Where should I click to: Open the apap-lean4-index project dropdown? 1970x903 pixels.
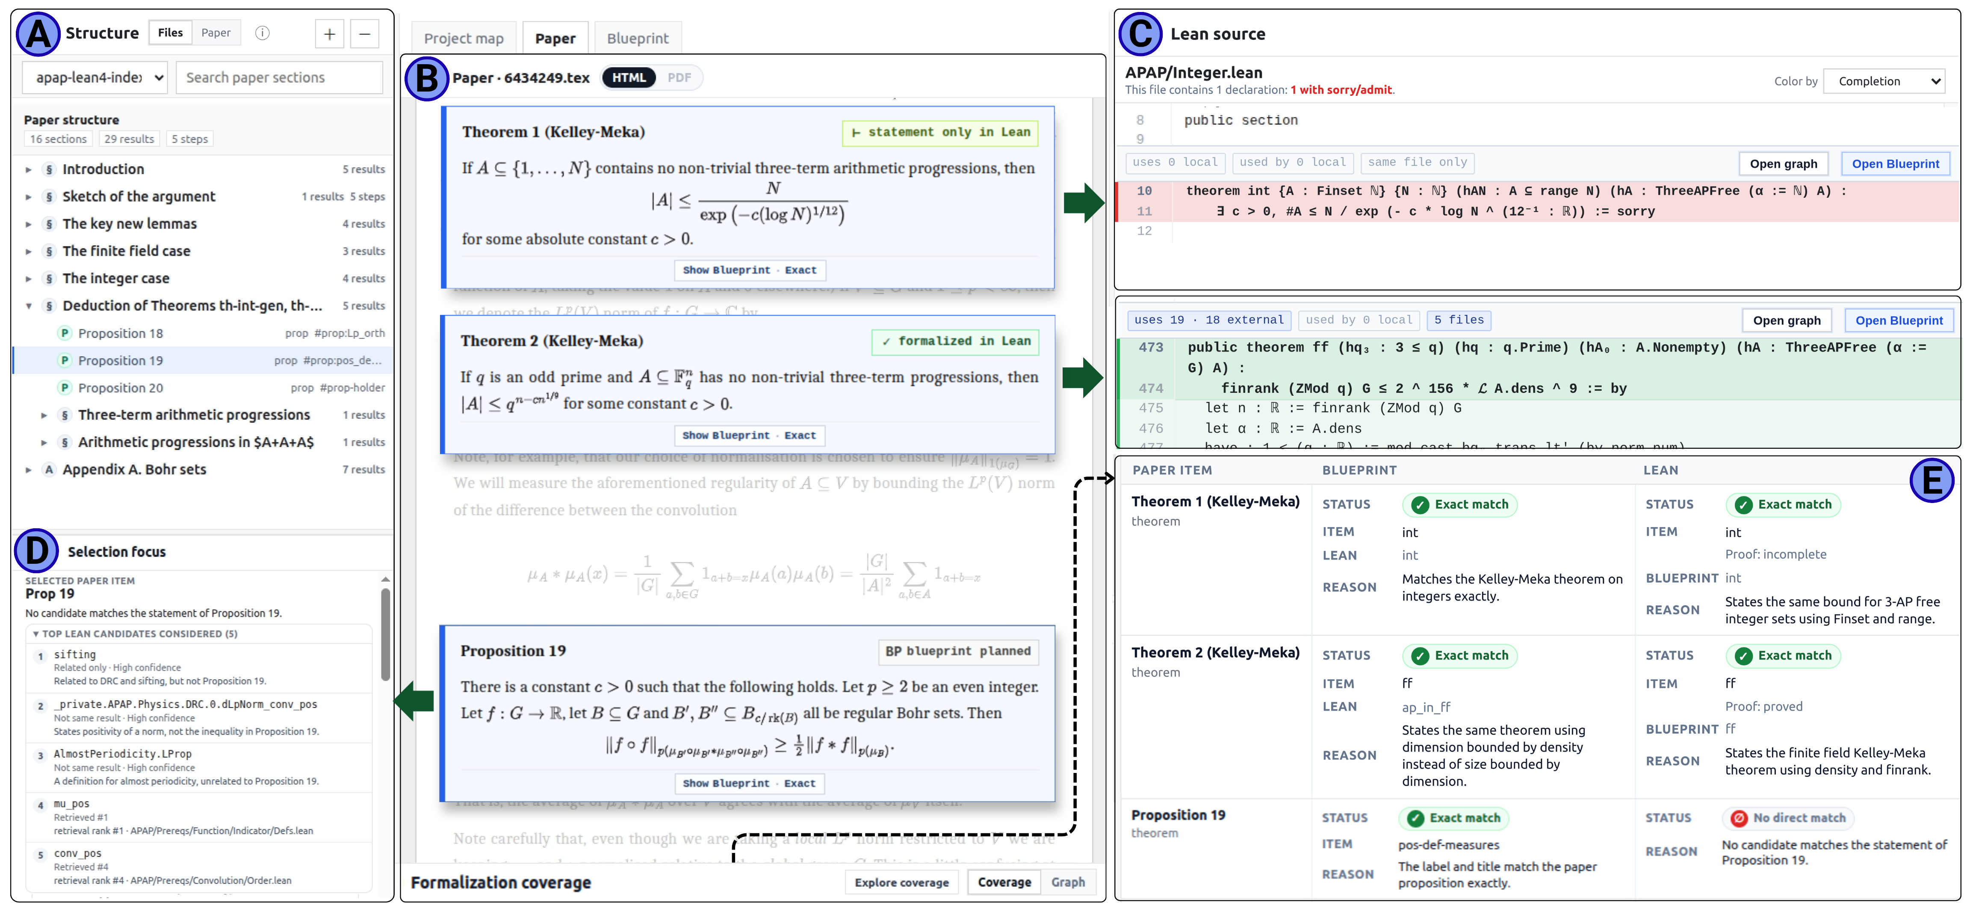95,77
